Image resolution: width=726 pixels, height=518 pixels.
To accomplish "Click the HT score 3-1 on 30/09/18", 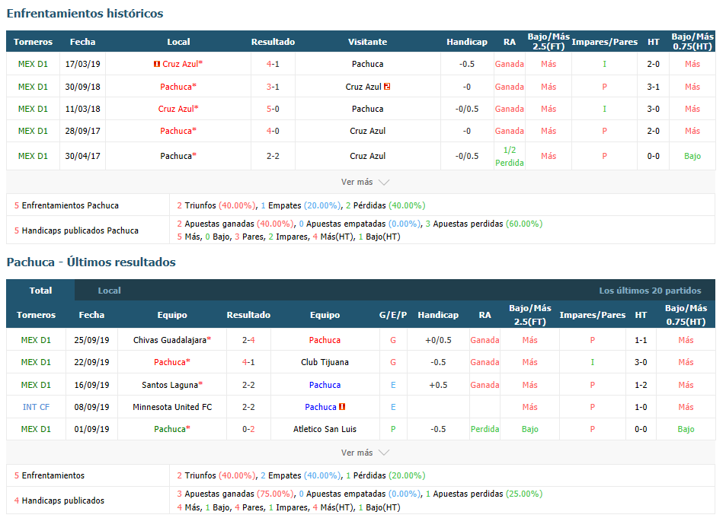I will coord(654,87).
